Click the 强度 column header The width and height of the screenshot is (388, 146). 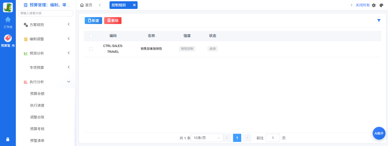187,36
